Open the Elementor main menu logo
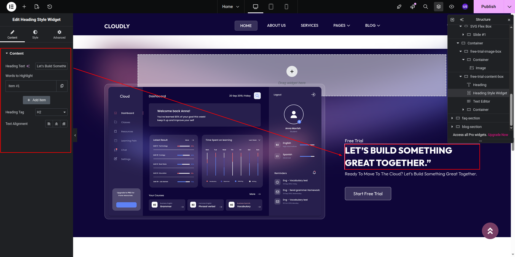 (11, 7)
